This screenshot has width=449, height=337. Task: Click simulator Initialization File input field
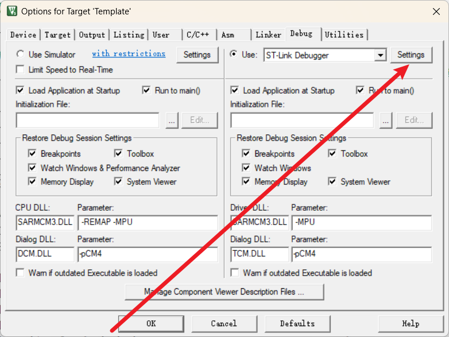click(88, 120)
